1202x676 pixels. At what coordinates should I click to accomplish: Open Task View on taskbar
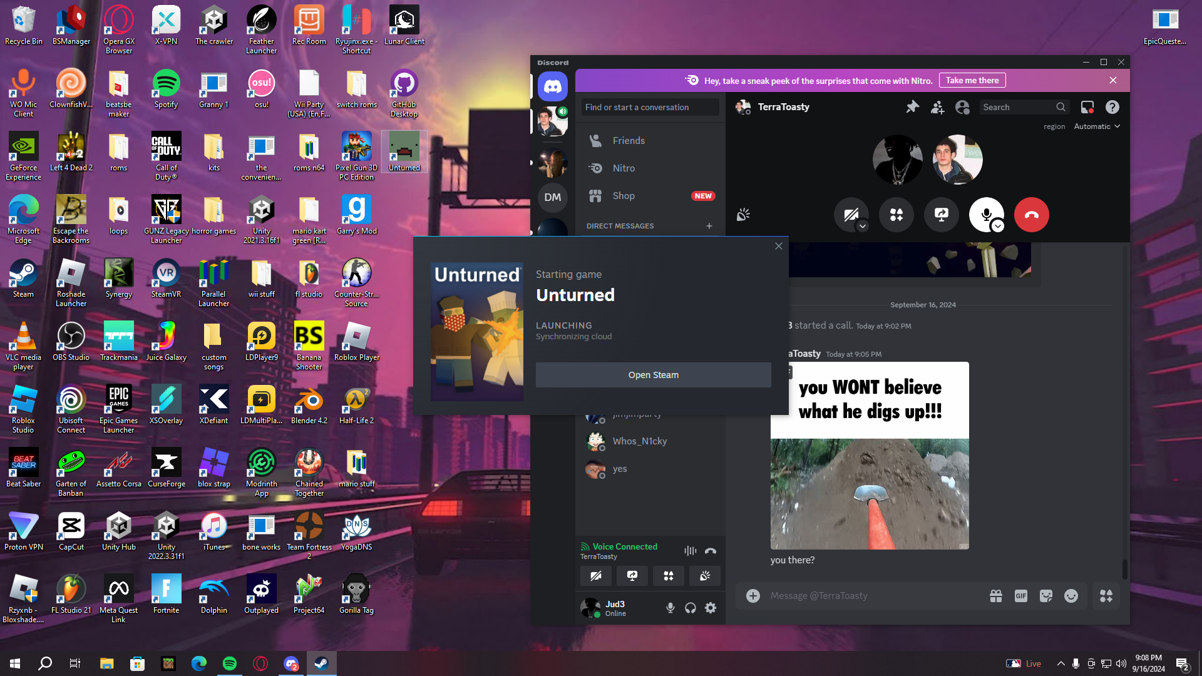(75, 663)
